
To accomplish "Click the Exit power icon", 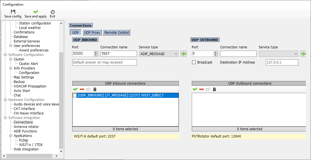I will coord(53,12).
